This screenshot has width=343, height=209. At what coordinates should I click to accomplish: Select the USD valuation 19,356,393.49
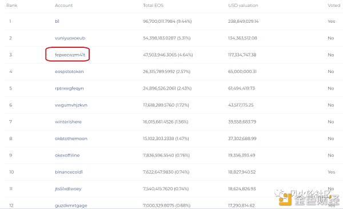pyautogui.click(x=242, y=155)
